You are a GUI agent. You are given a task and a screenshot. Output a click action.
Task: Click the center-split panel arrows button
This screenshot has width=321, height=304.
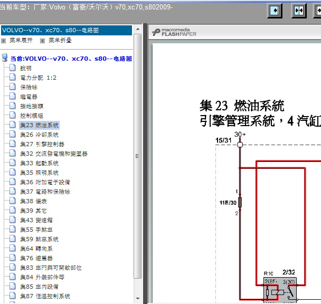(299, 11)
